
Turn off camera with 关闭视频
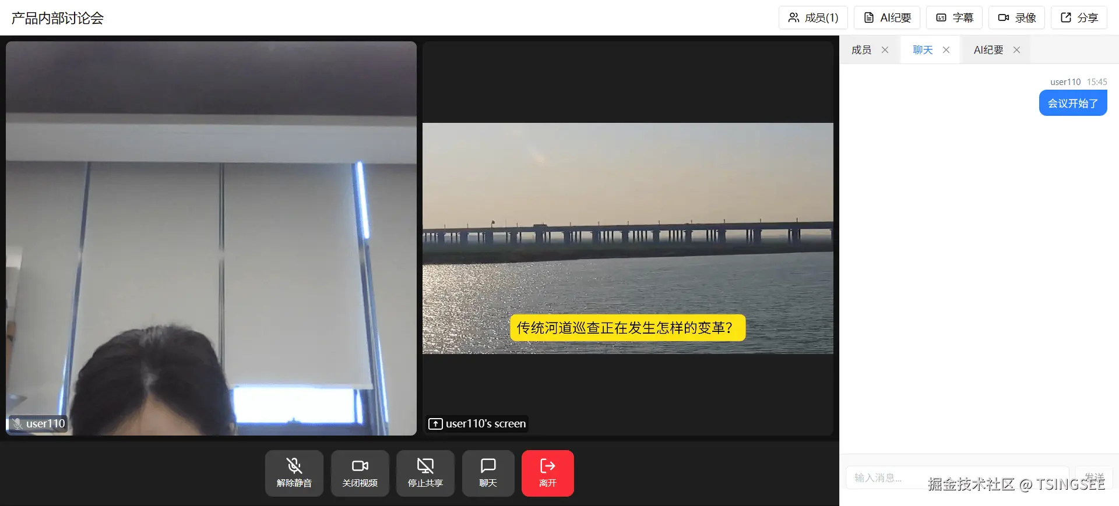[360, 473]
